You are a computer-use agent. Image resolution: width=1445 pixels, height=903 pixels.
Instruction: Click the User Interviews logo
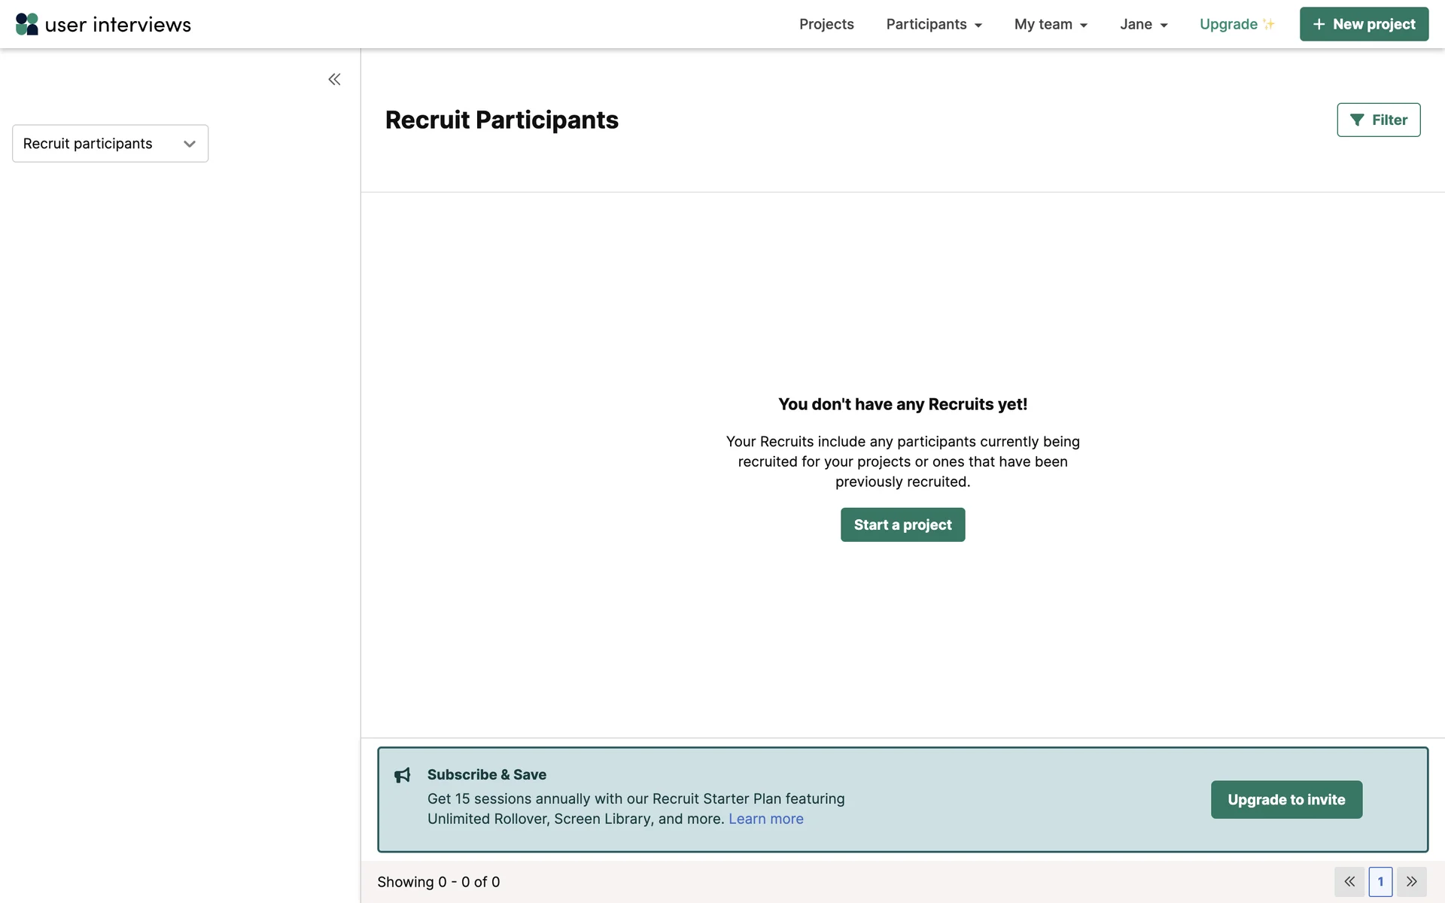(x=103, y=24)
